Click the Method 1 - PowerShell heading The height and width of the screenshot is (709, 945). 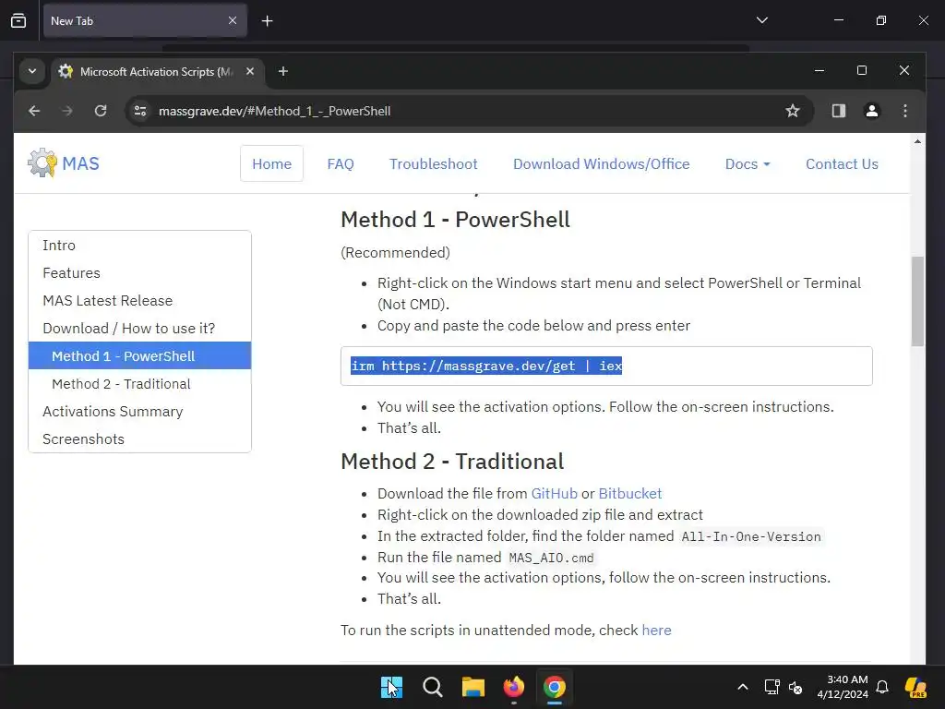pyautogui.click(x=455, y=220)
